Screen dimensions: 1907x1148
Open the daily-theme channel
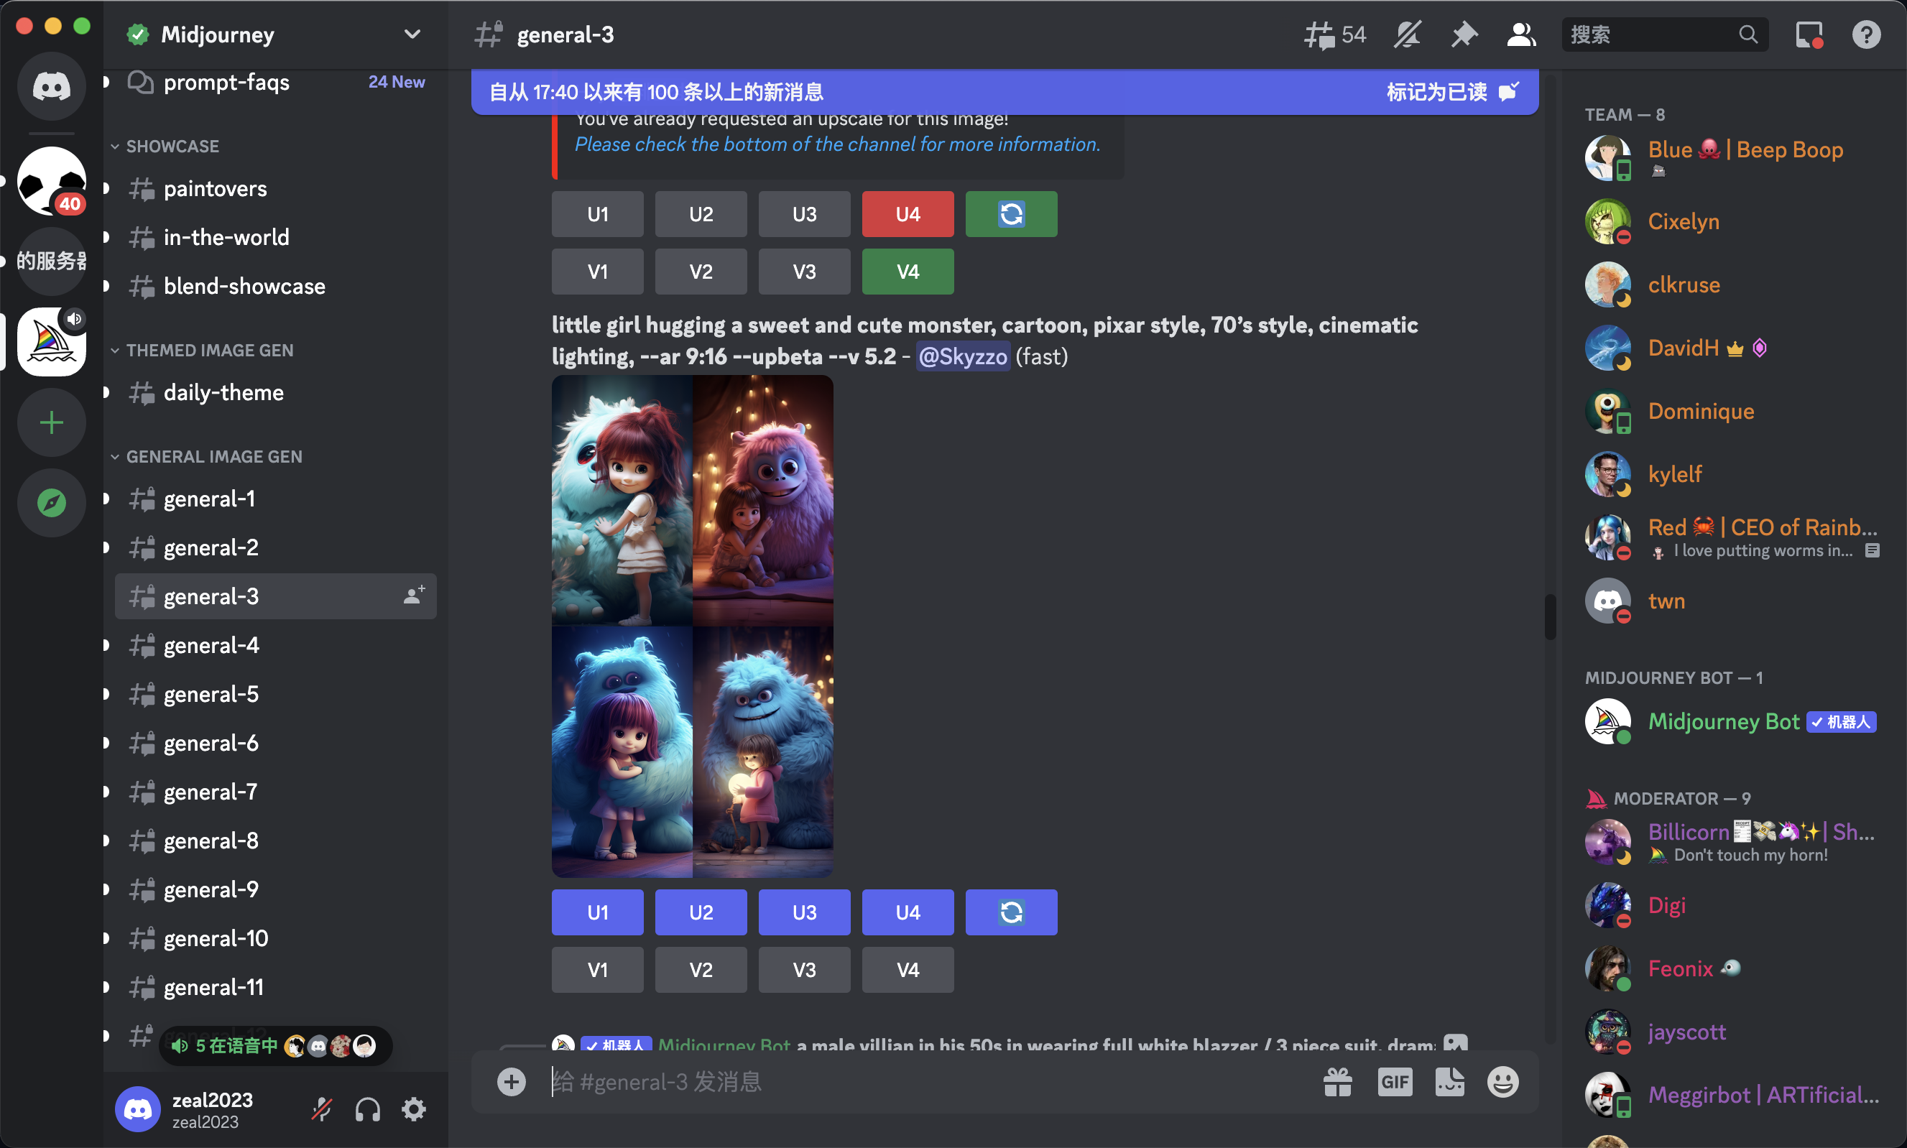tap(223, 392)
